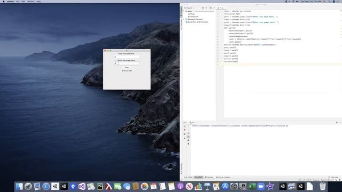Open iMovie from the Dock
Screen dimensions: 342x192
[270, 187]
